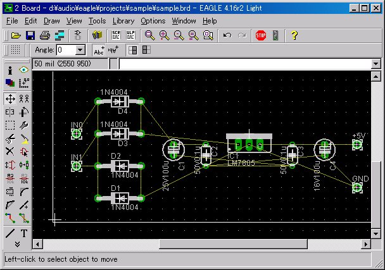Image resolution: width=385 pixels, height=270 pixels.
Task: Select the Add part tool
Action: pos(24,152)
